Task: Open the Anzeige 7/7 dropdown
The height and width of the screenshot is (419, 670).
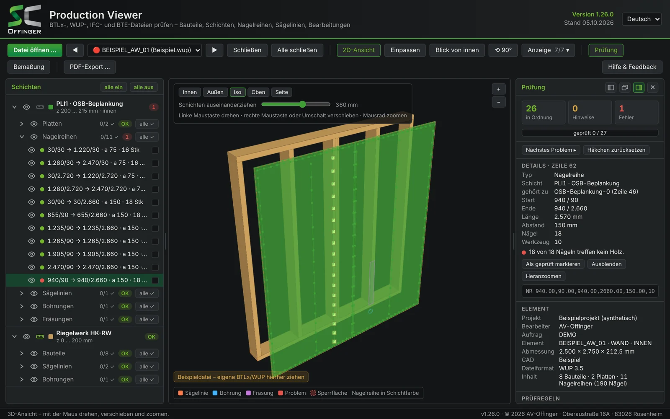Action: [548, 50]
